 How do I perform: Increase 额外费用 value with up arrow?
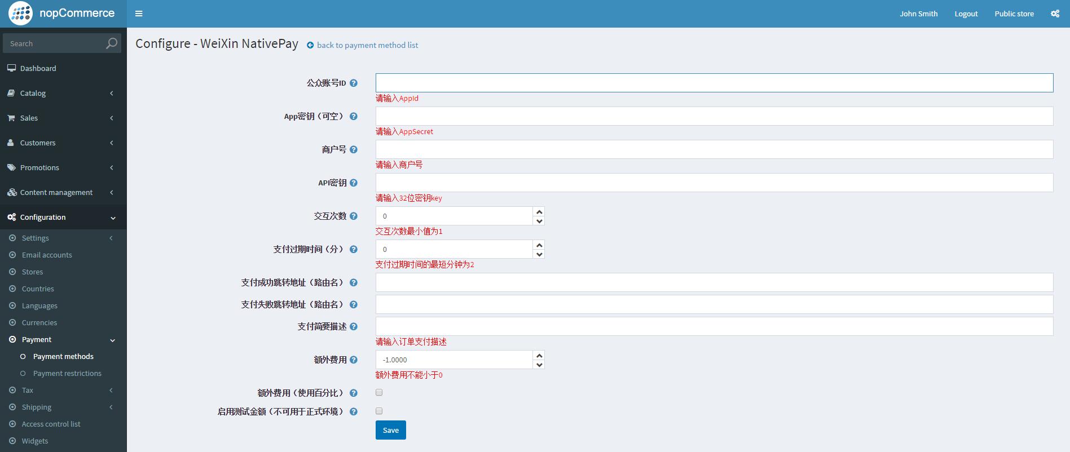tap(539, 356)
